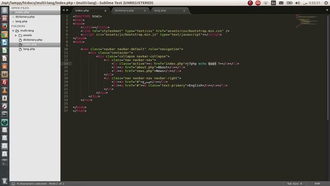Close lang.php in Open Files list
This screenshot has height=186, width=330.
(13, 22)
